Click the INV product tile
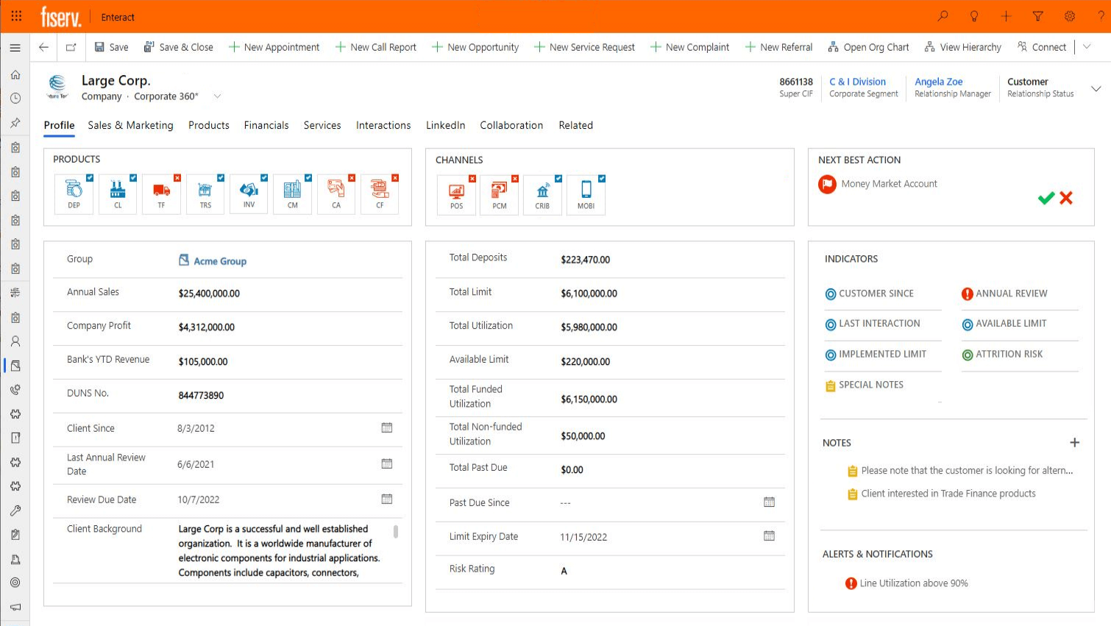The width and height of the screenshot is (1111, 626). [x=249, y=194]
